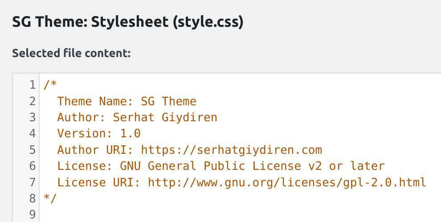Select line number 3 in gutter
Viewport: 441px width, 222px height.
click(33, 117)
